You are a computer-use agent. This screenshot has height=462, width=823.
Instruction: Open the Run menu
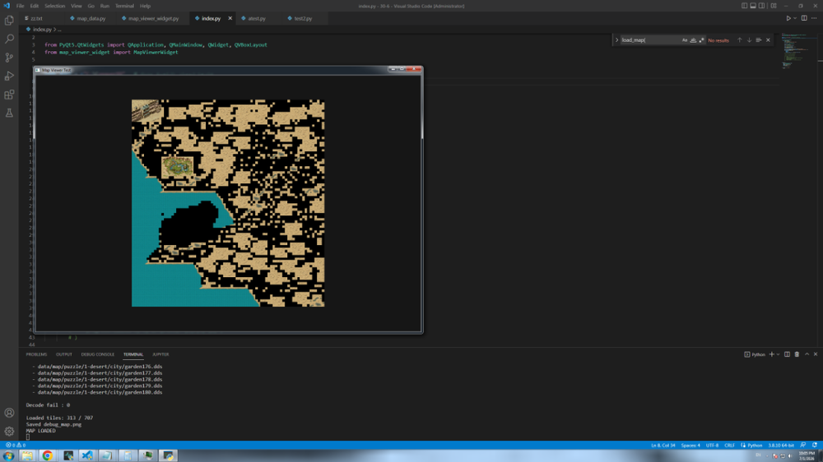105,6
